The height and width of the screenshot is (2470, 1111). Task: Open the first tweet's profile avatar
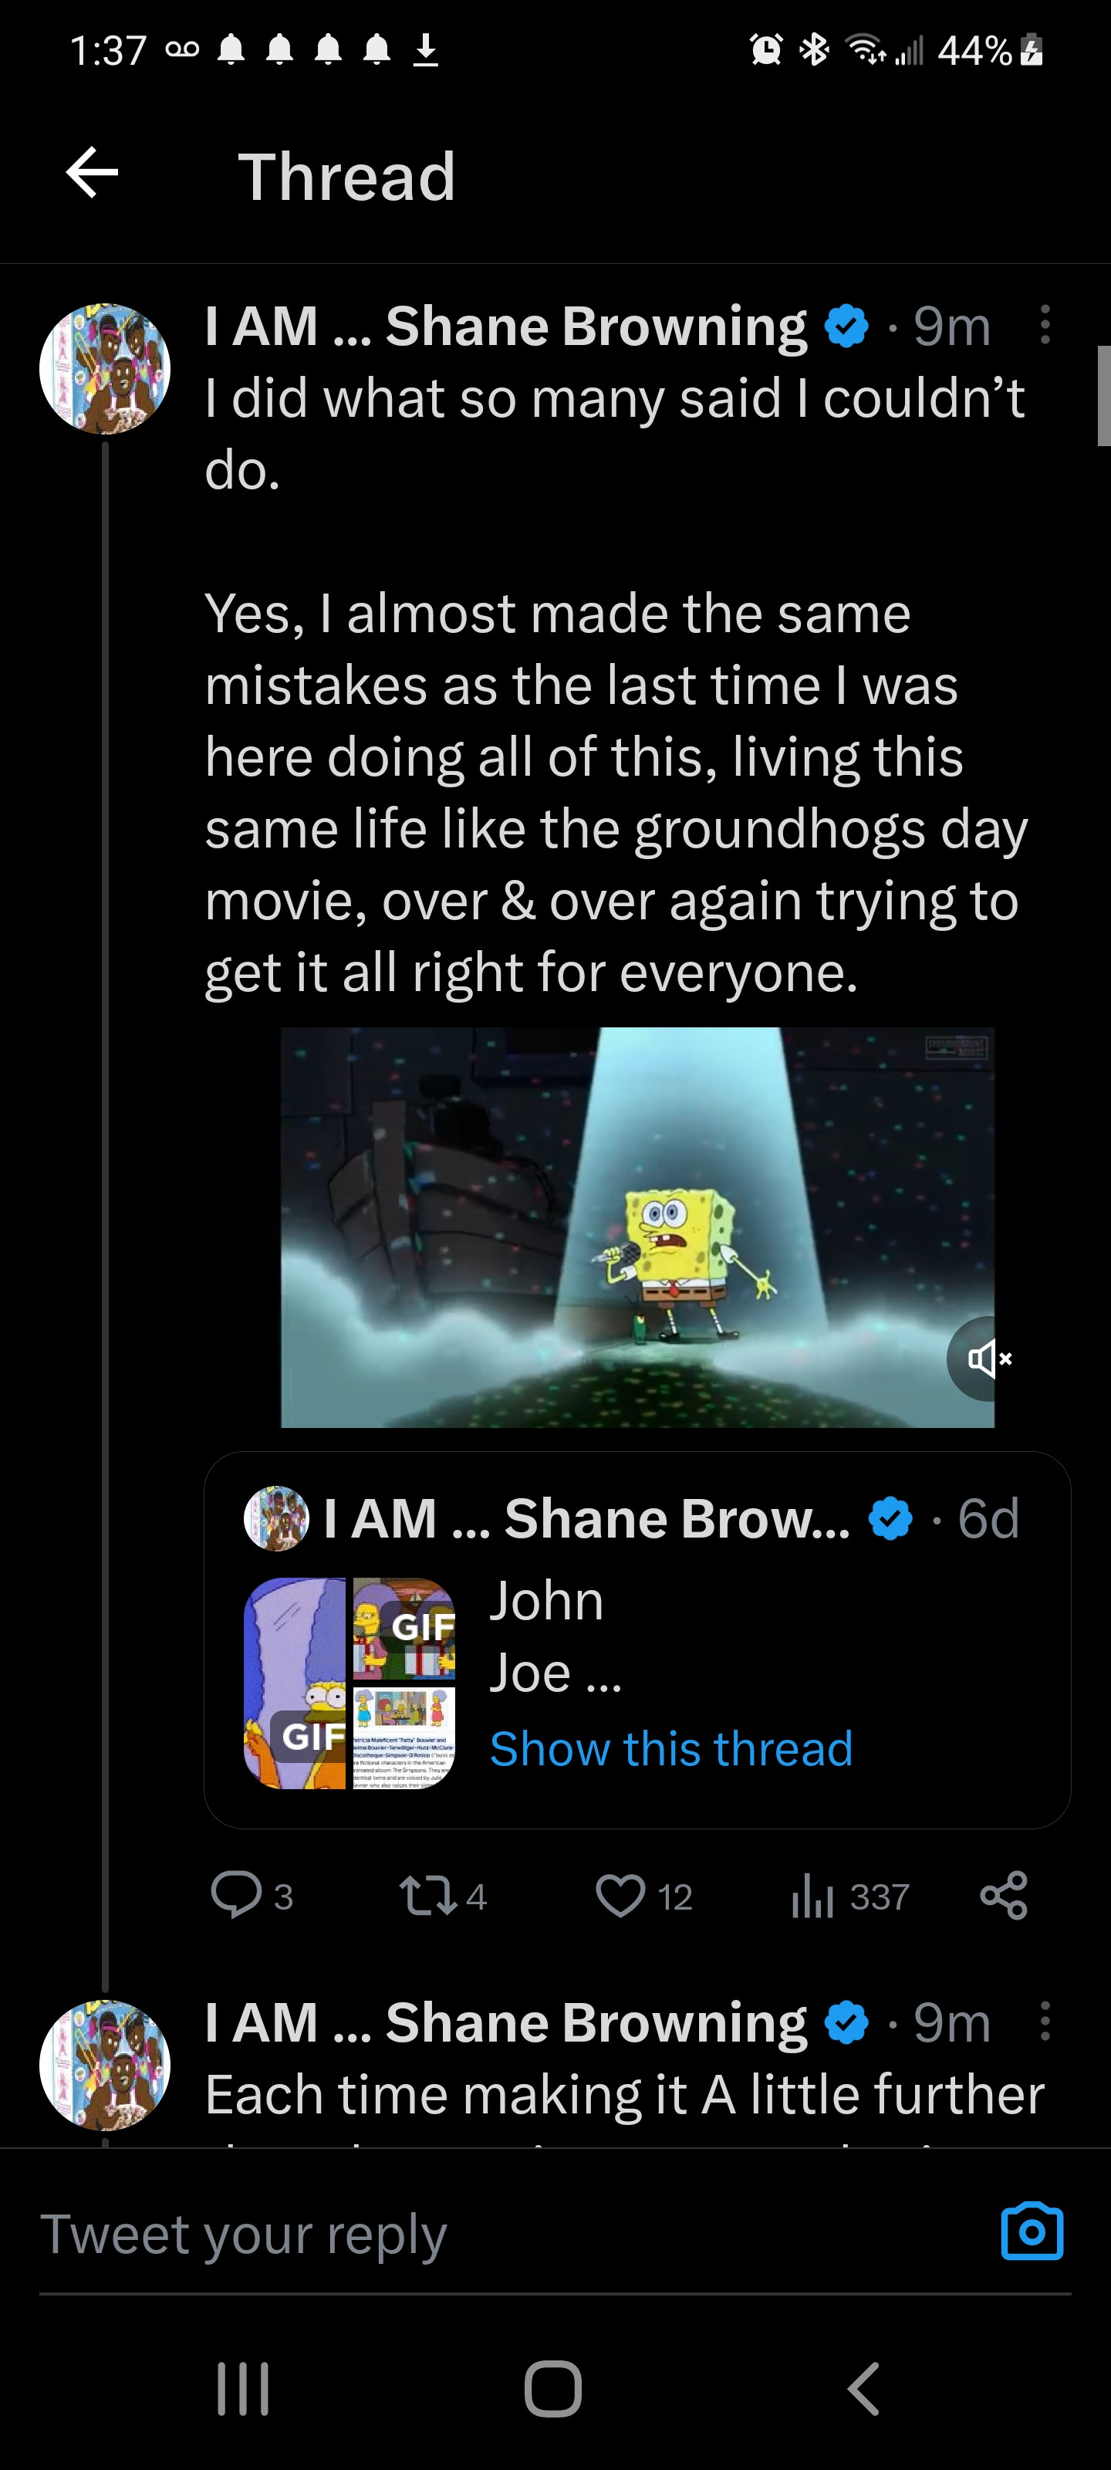pyautogui.click(x=104, y=369)
